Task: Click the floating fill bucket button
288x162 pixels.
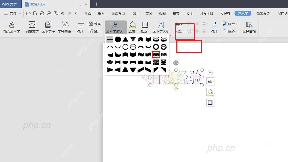Action: tap(210, 92)
